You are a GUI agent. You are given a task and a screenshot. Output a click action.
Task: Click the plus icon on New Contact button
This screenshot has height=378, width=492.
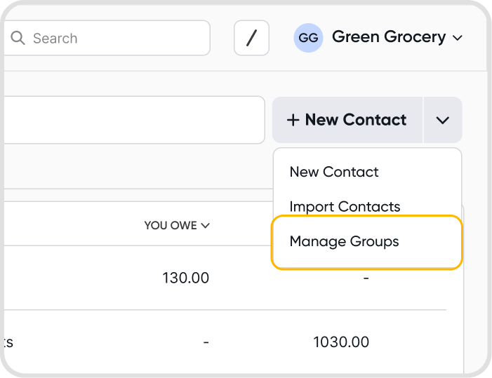coord(293,121)
